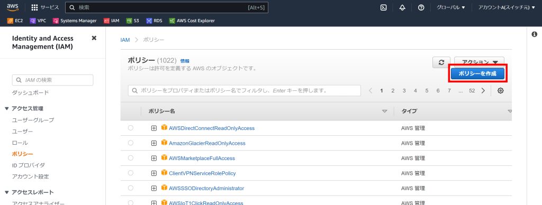Screen dimensions: 542x205
Task: Expand the AmazonGlacierReadOnlyAccess row
Action: pos(154,143)
